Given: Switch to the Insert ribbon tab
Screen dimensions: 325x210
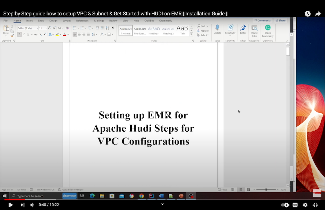Looking at the screenshot, I should click(29, 21).
